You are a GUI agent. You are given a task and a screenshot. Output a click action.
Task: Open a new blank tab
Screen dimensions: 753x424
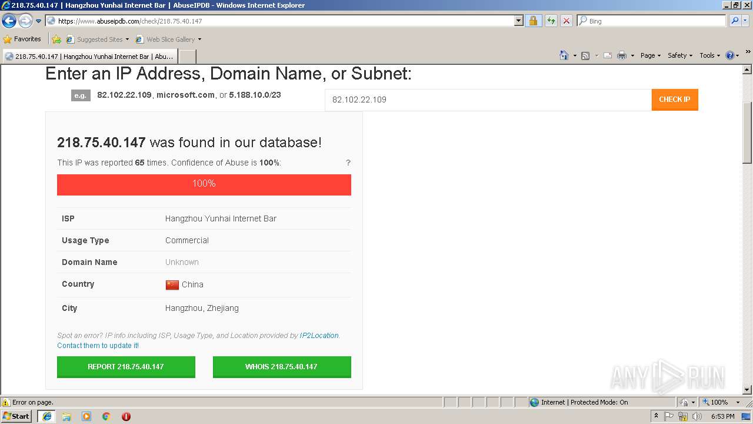click(187, 57)
